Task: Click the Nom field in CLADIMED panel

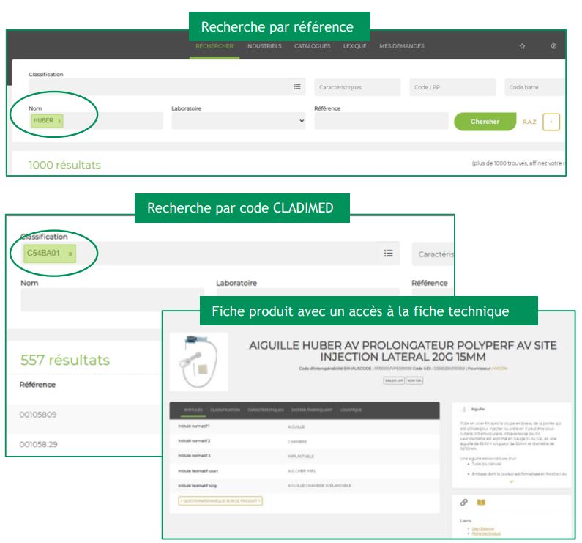Action: point(112,300)
